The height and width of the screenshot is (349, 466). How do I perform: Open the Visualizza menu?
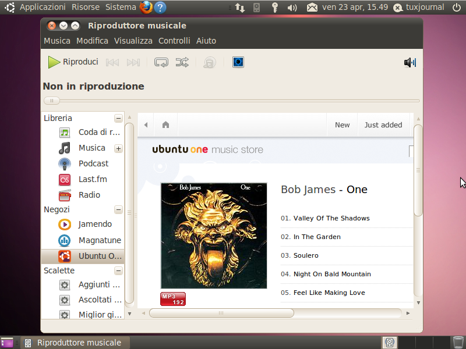pos(133,41)
